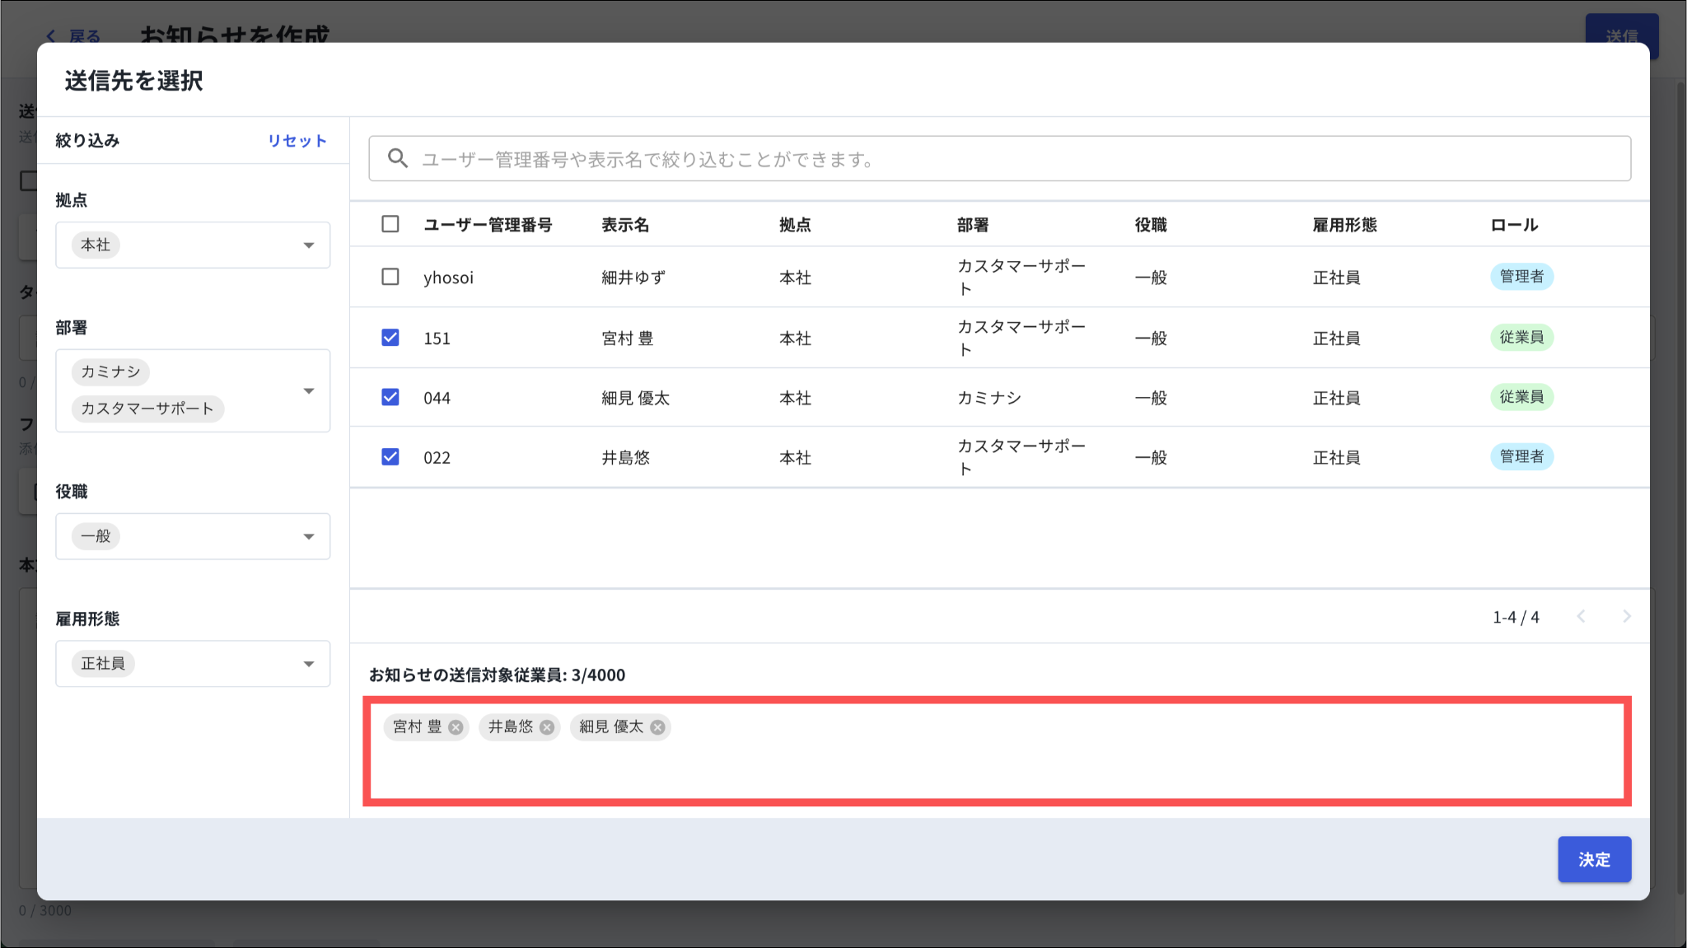Click the 管理者 role badge for yhosoi
Screen dimensions: 1687x948
click(x=1521, y=277)
